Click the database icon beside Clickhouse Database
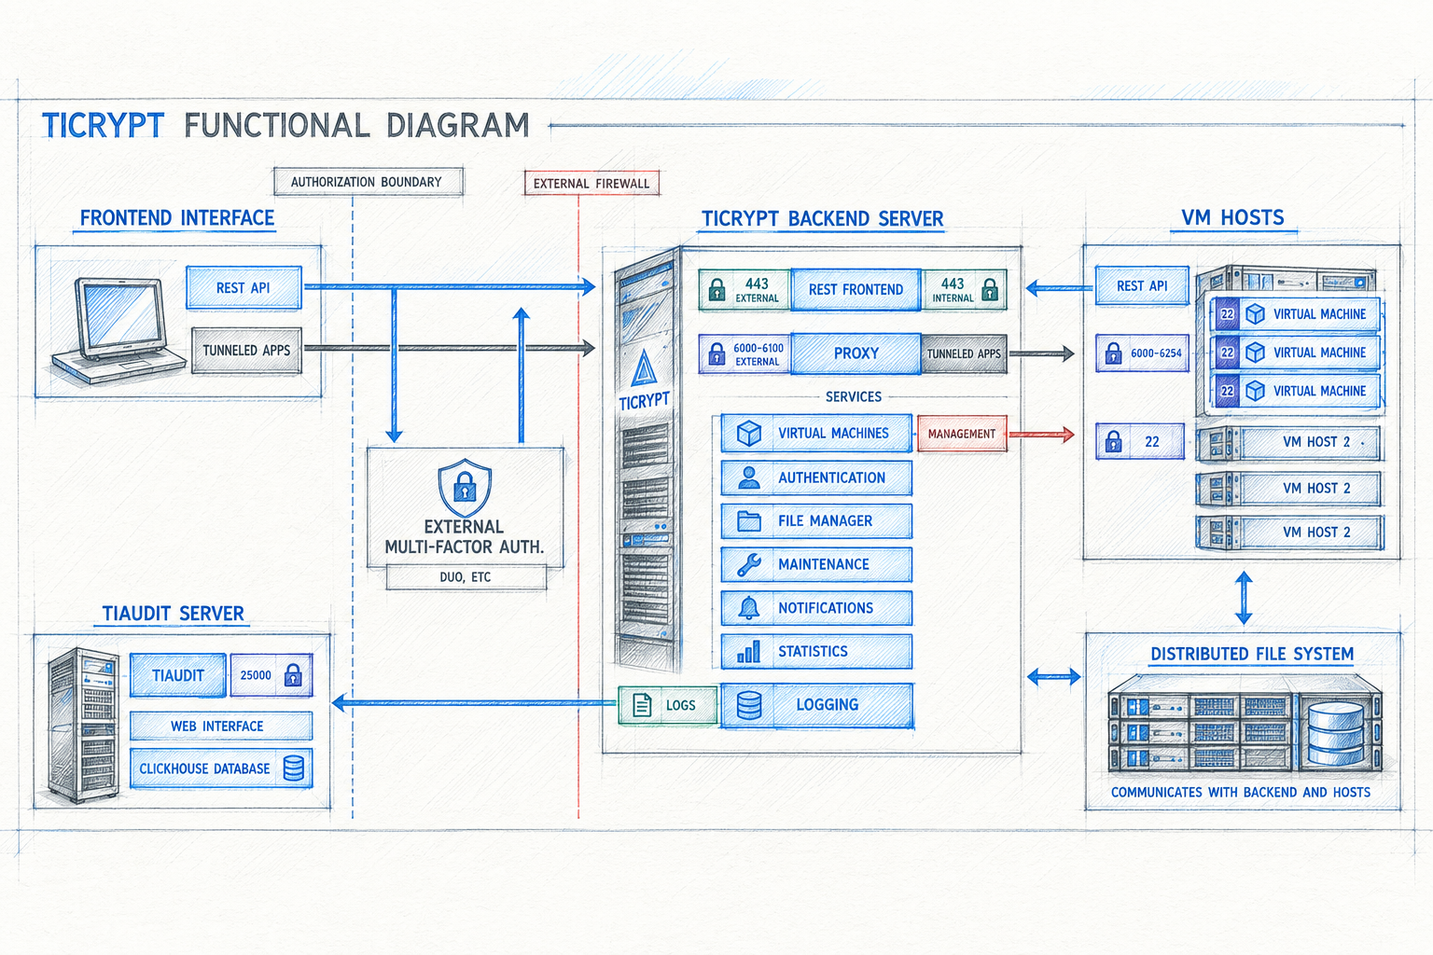The width and height of the screenshot is (1433, 955). click(x=293, y=768)
